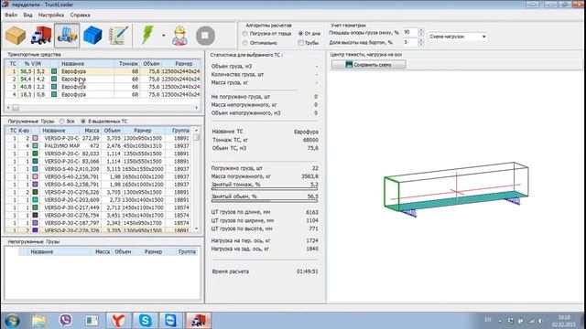Screen dimensions: 586x329
Task: Click the Доля высоты над бортом field
Action: click(410, 42)
